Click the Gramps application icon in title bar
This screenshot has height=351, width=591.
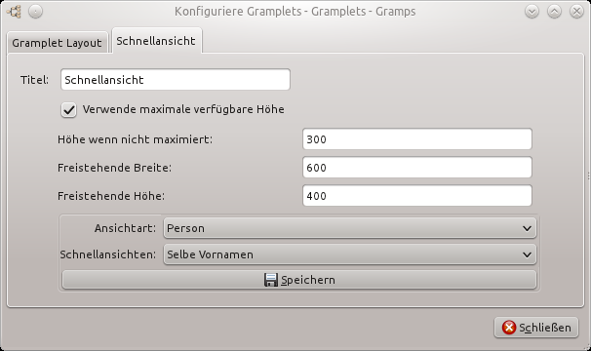[15, 12]
